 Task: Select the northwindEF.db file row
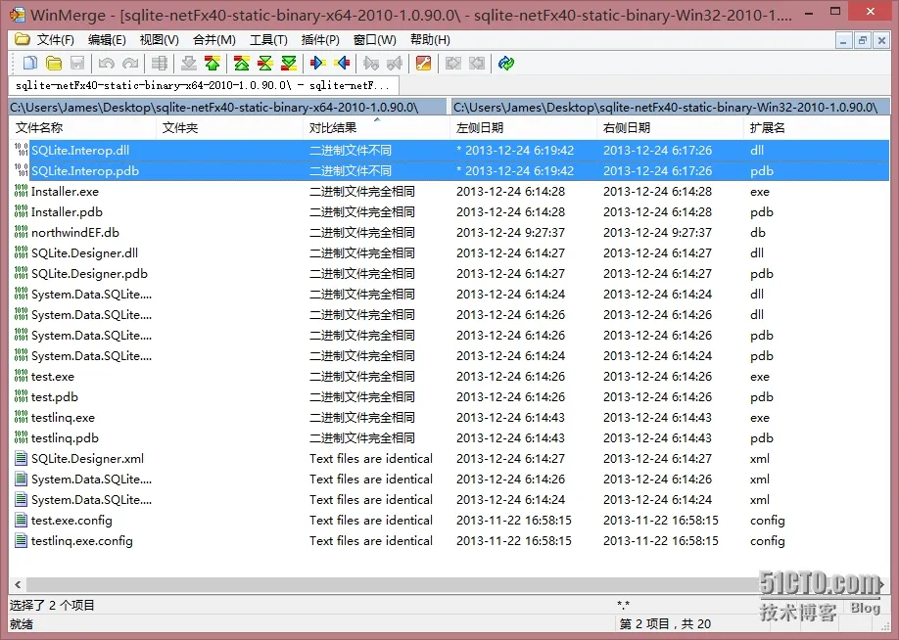(449, 233)
